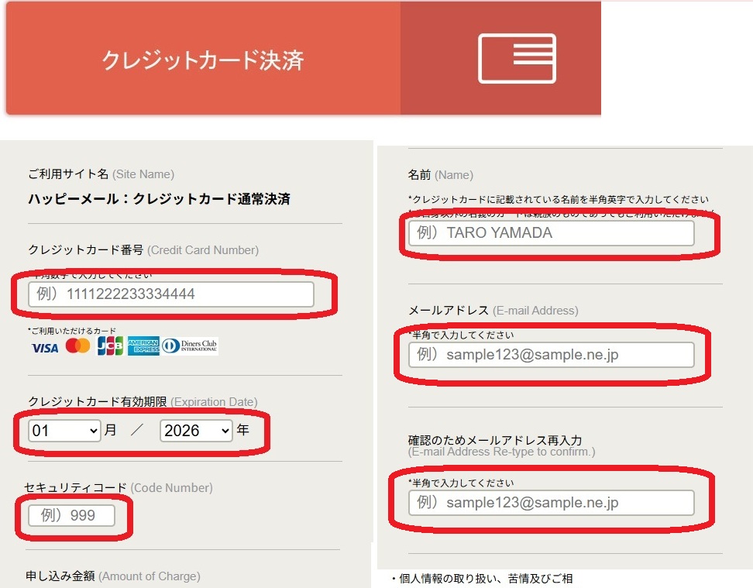Click the e-mail re-type confirmation field
753x588 pixels.
click(x=551, y=503)
